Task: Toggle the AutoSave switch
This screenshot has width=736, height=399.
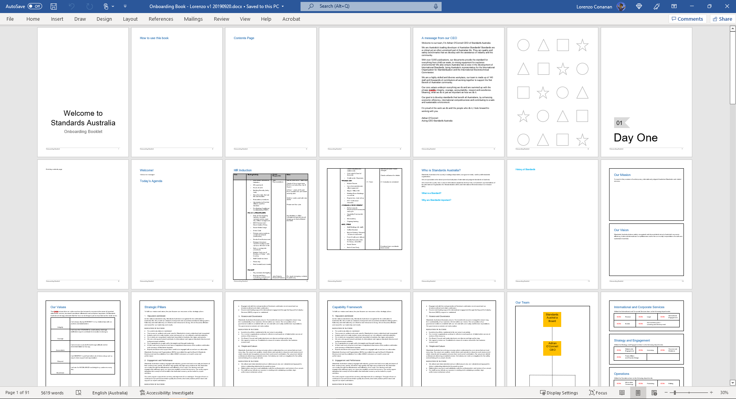Action: [x=35, y=6]
